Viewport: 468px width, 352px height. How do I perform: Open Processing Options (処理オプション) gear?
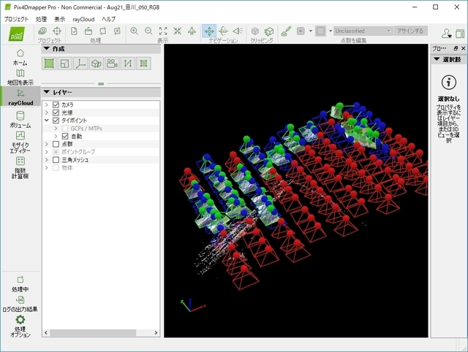[x=20, y=326]
